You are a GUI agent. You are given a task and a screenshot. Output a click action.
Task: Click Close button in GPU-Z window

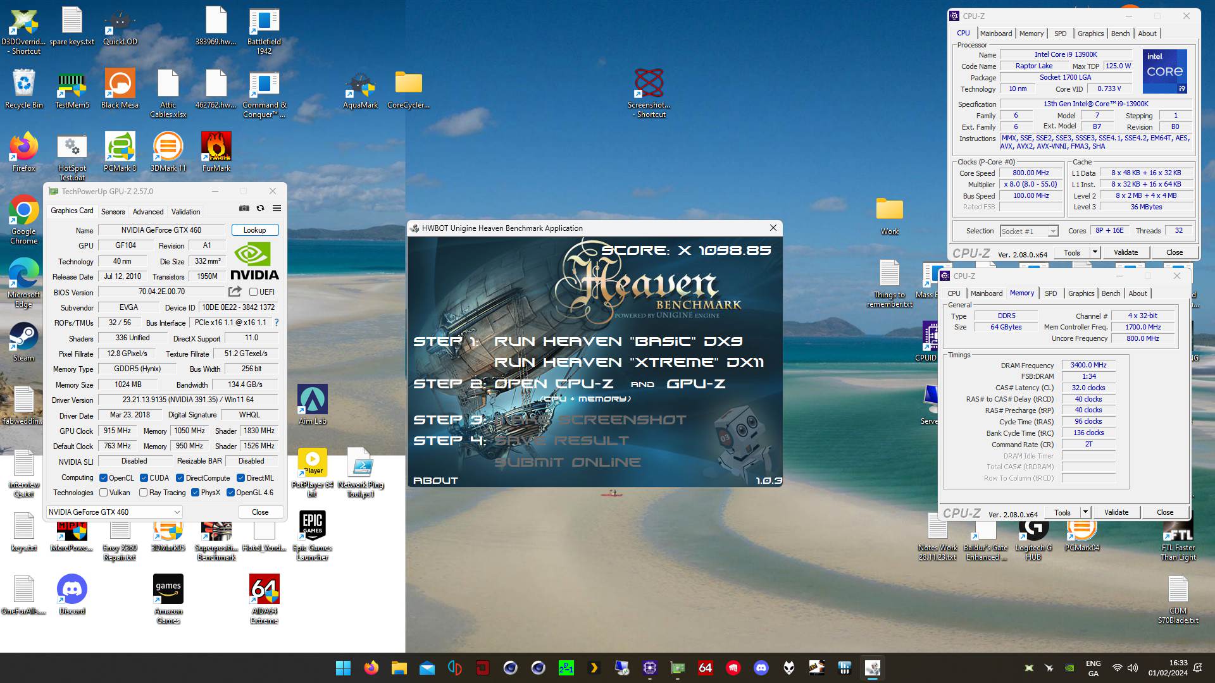[260, 512]
